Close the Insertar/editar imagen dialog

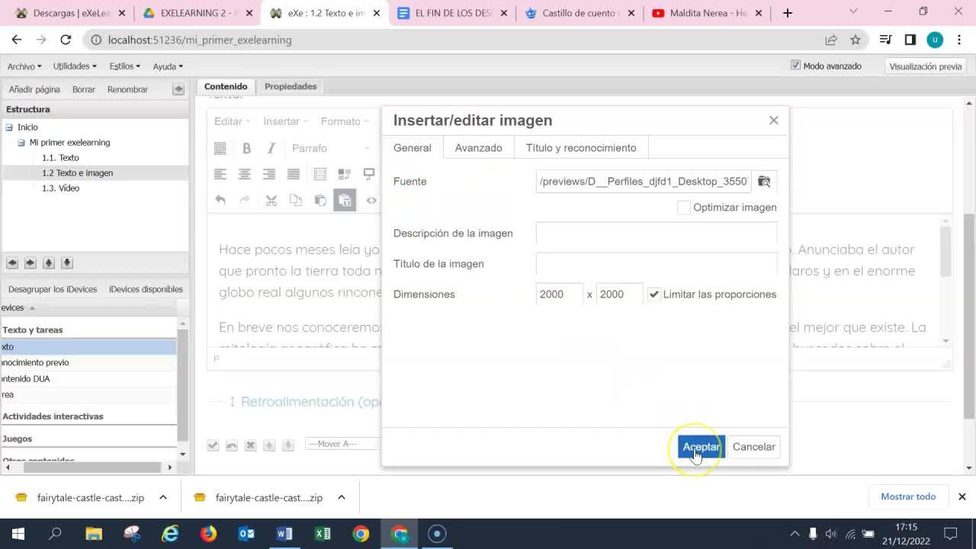pos(774,120)
